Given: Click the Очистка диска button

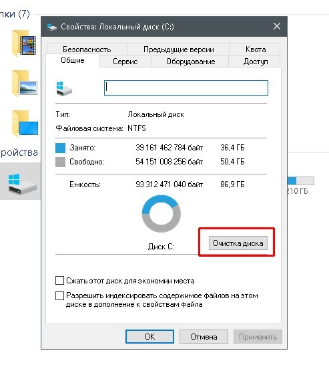Looking at the screenshot, I should click(238, 243).
